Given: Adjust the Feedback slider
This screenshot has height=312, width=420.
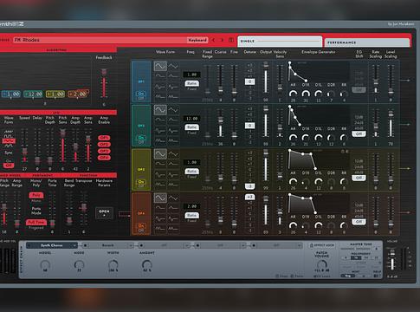Looking at the screenshot, I should coord(104,84).
